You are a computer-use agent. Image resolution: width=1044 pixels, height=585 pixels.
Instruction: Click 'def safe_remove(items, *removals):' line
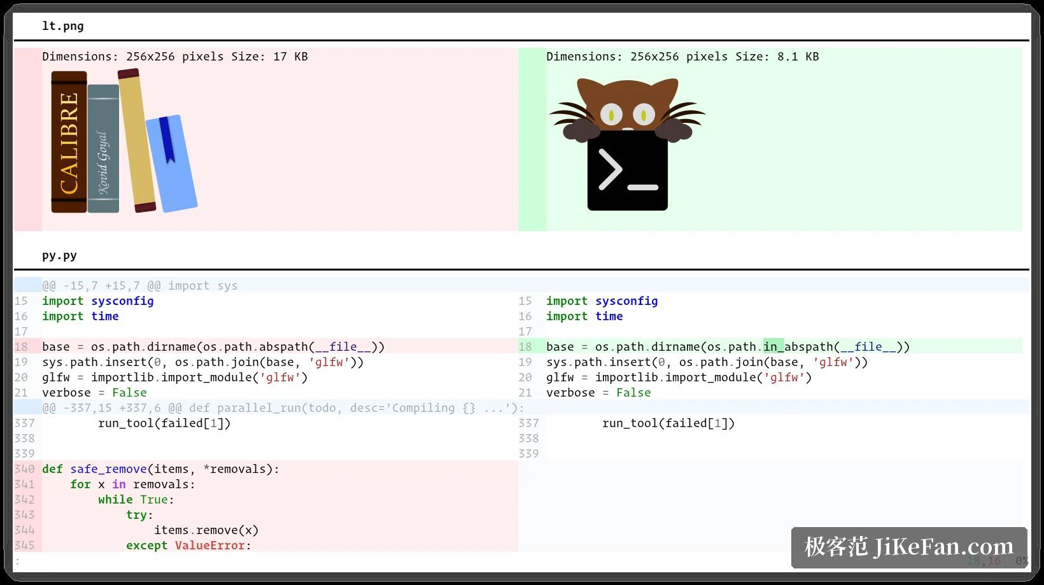coord(161,469)
